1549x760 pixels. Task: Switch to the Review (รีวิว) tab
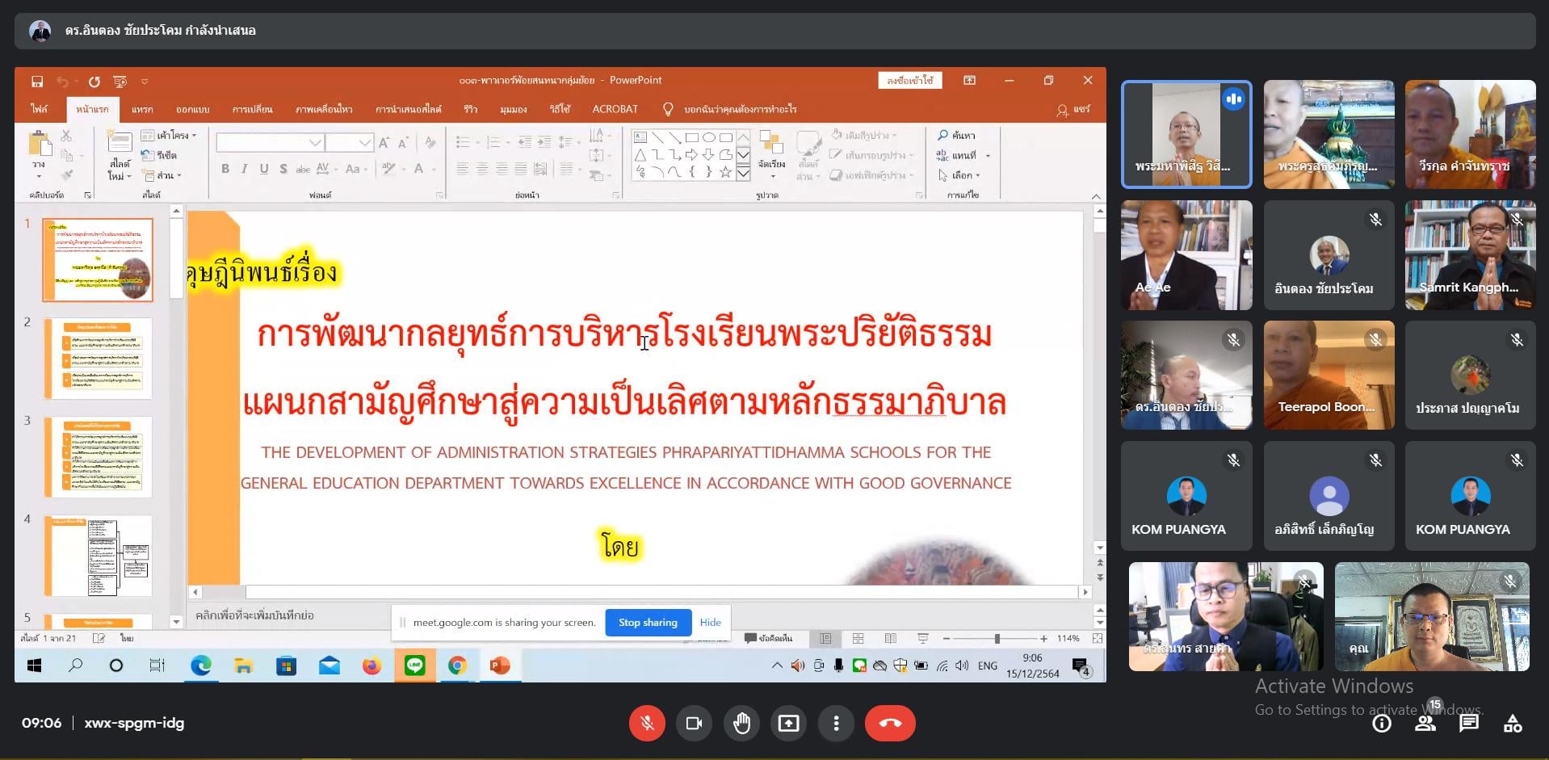click(471, 109)
